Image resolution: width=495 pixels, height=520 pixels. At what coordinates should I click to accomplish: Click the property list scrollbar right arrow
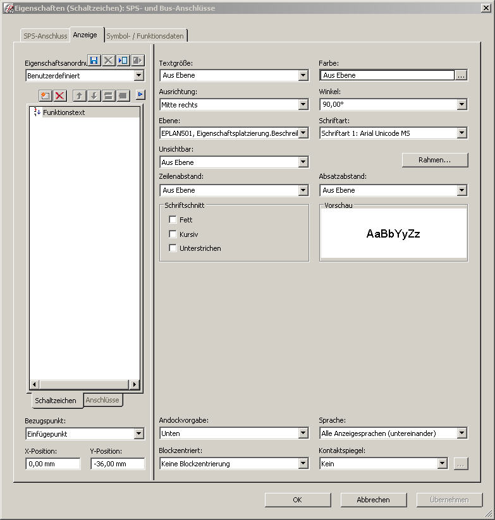tap(134, 385)
